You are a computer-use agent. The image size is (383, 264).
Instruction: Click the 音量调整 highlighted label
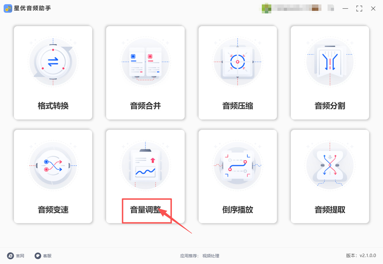point(145,210)
